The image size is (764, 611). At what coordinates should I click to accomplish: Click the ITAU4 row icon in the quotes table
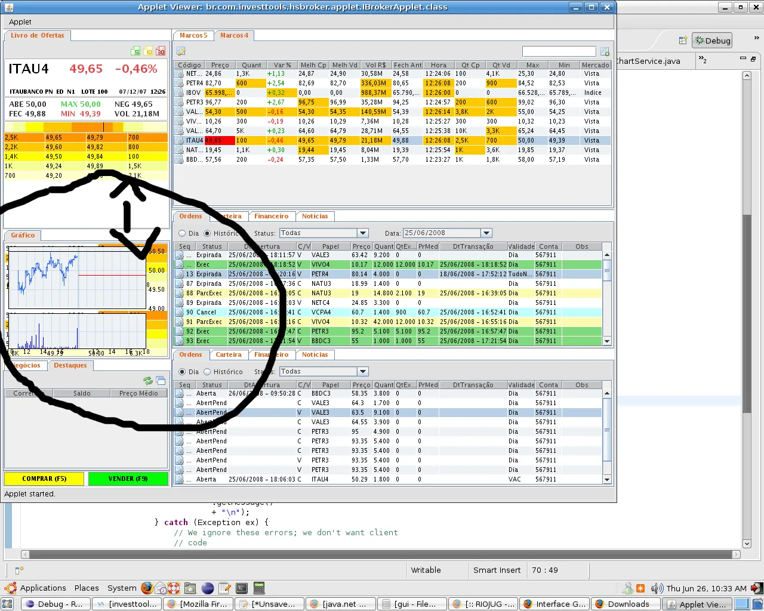point(179,140)
